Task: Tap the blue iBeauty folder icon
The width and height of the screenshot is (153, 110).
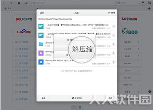Action: (41, 44)
